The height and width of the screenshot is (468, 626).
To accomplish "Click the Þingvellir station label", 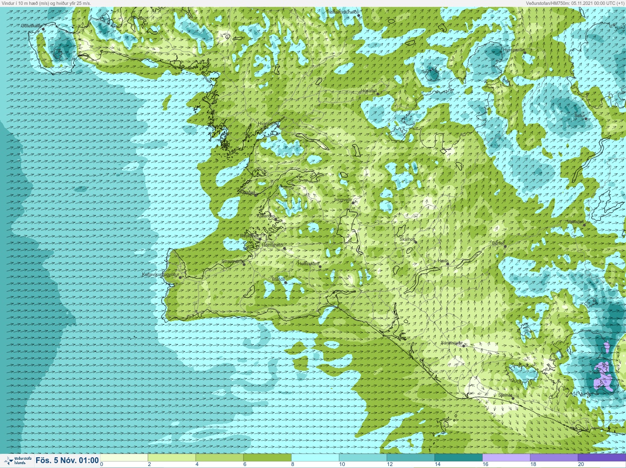I will pyautogui.click(x=343, y=200).
